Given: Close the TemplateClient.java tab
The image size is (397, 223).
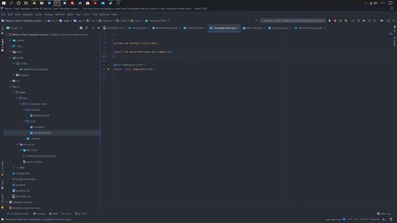Looking at the screenshot, I should (x=238, y=28).
